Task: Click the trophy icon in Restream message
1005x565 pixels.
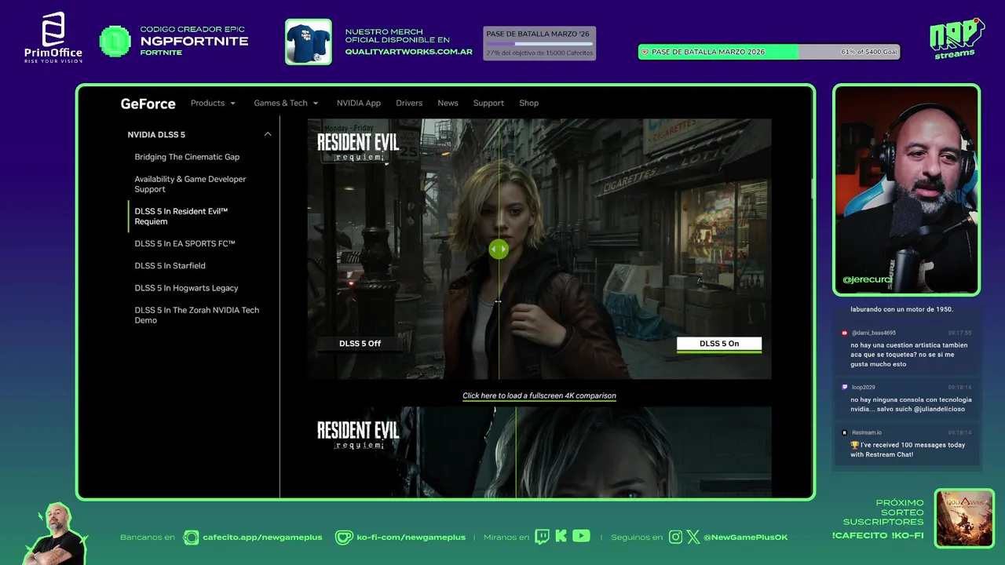Action: (x=855, y=445)
